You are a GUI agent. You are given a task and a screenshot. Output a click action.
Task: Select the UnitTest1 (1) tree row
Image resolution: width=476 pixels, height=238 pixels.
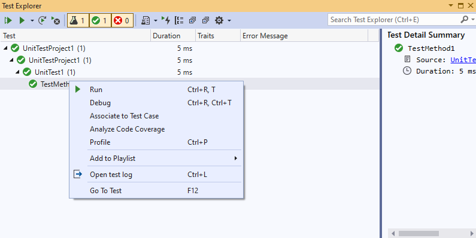pyautogui.click(x=190, y=72)
